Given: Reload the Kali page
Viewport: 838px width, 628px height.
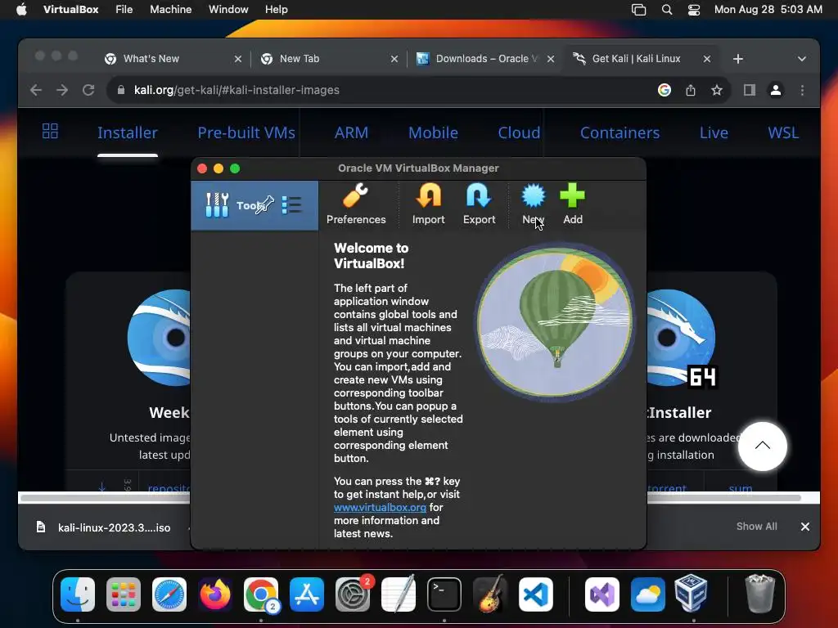Looking at the screenshot, I should coord(88,90).
